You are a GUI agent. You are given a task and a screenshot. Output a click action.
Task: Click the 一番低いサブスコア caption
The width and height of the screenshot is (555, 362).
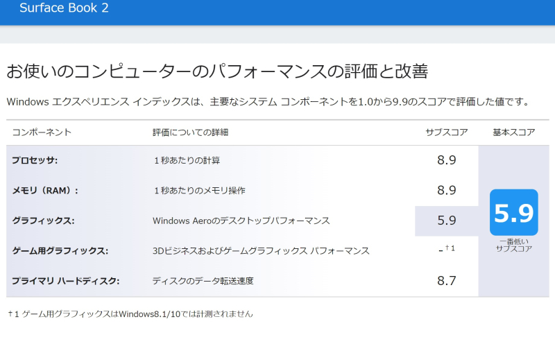tap(513, 245)
